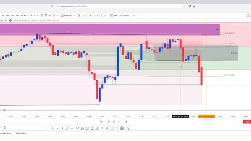Click the 04:00 time axis label
Viewport: 251px width, 141px height.
246,117
